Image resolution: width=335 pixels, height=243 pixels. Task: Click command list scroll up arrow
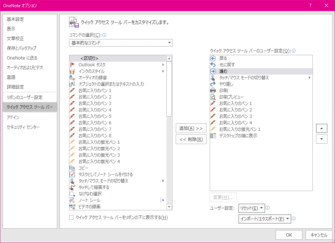(x=169, y=58)
